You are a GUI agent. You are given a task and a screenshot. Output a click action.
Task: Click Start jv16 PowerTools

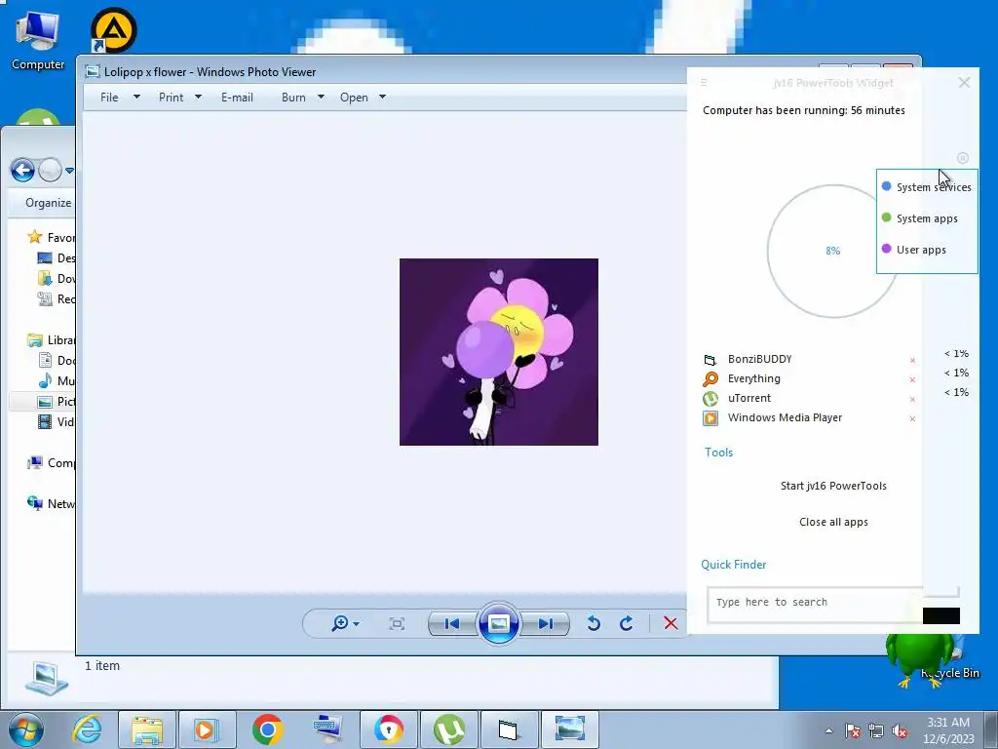point(833,486)
